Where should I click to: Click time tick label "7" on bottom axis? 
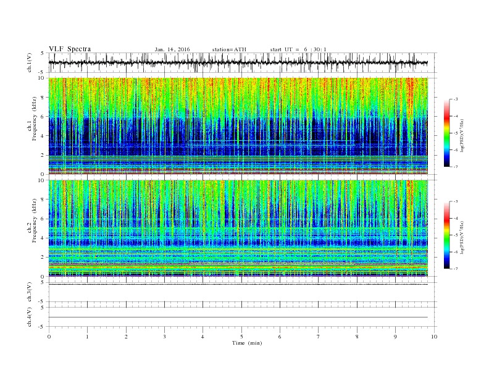[319, 337]
